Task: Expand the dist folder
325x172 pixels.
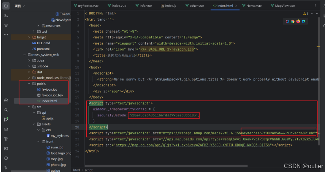Action: [x=29, y=72]
